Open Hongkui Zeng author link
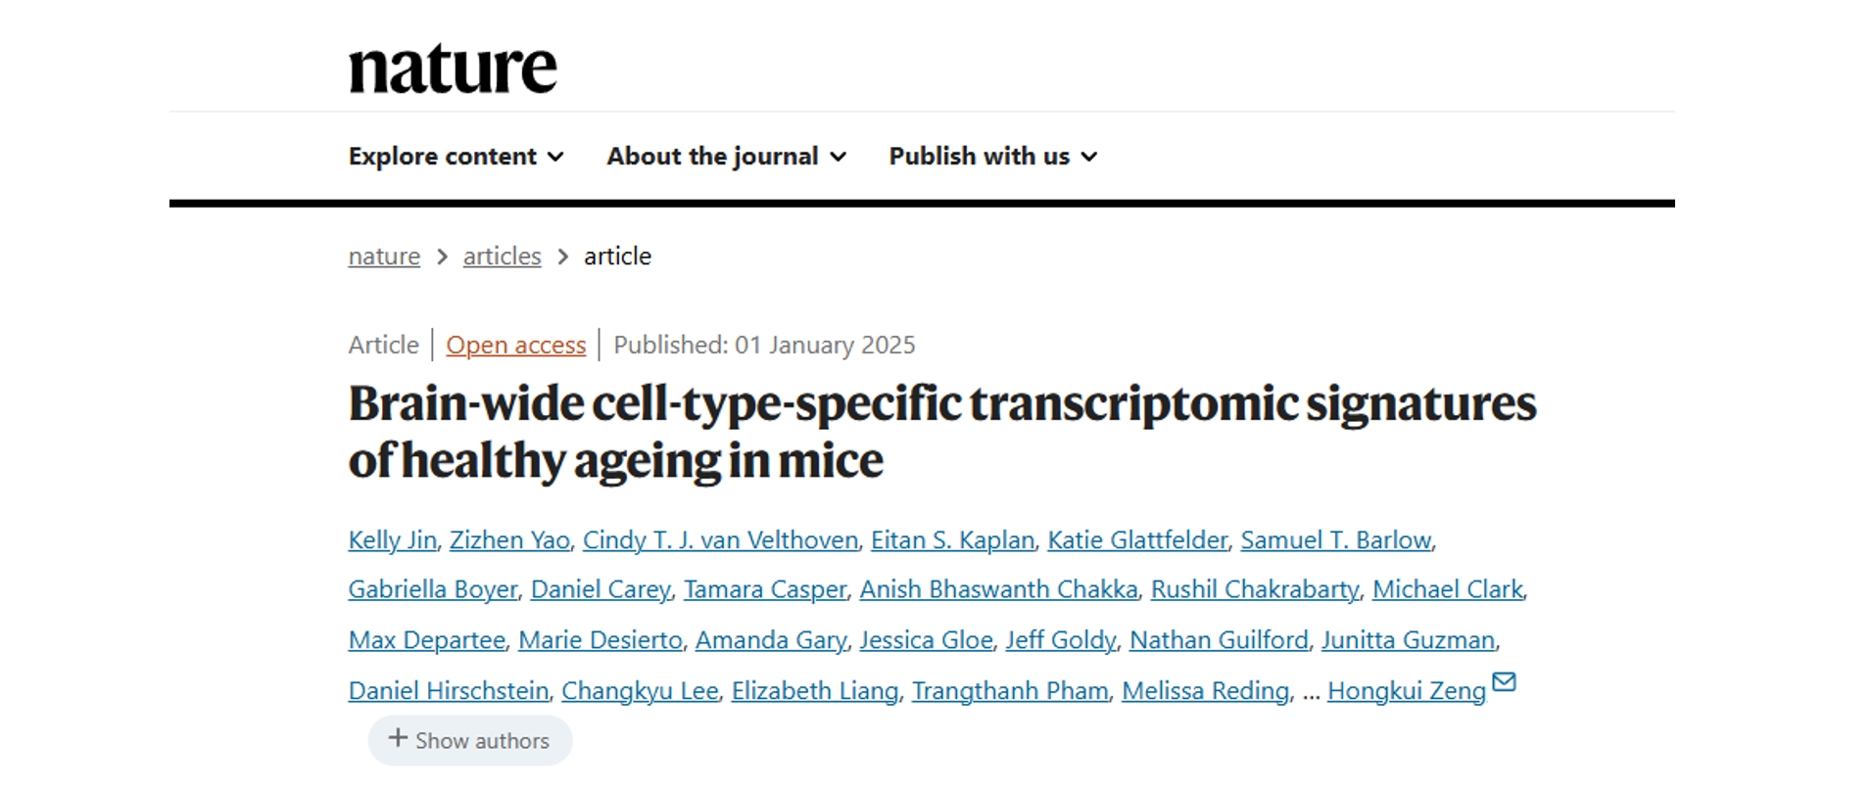 pyautogui.click(x=1407, y=691)
